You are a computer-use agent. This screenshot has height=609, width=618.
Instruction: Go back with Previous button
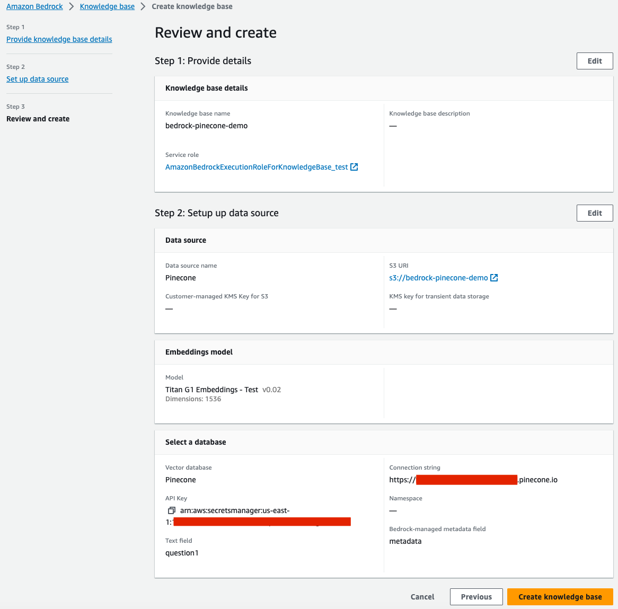476,597
